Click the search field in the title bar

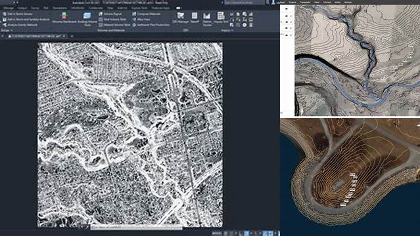click(x=245, y=2)
